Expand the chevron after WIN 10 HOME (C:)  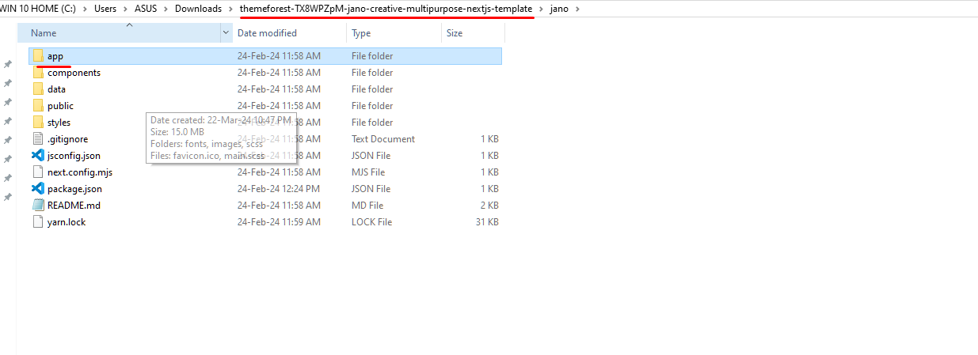(x=85, y=9)
